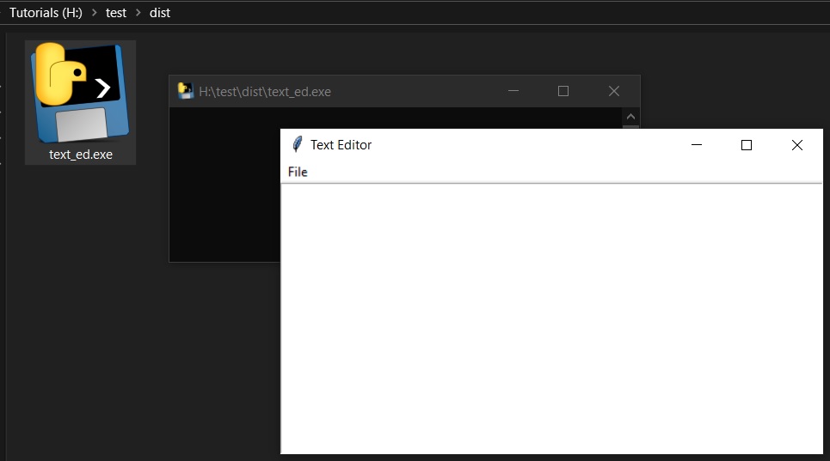Expand the chevron after Tutorials (H:)
Viewport: 830px width, 461px height.
[x=95, y=13]
